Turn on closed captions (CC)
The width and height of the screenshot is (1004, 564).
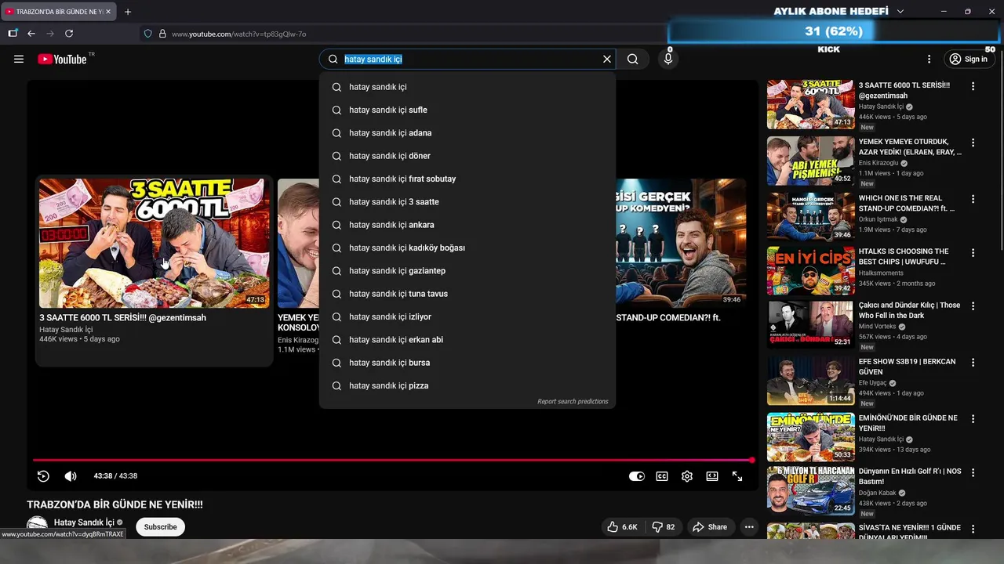point(662,476)
